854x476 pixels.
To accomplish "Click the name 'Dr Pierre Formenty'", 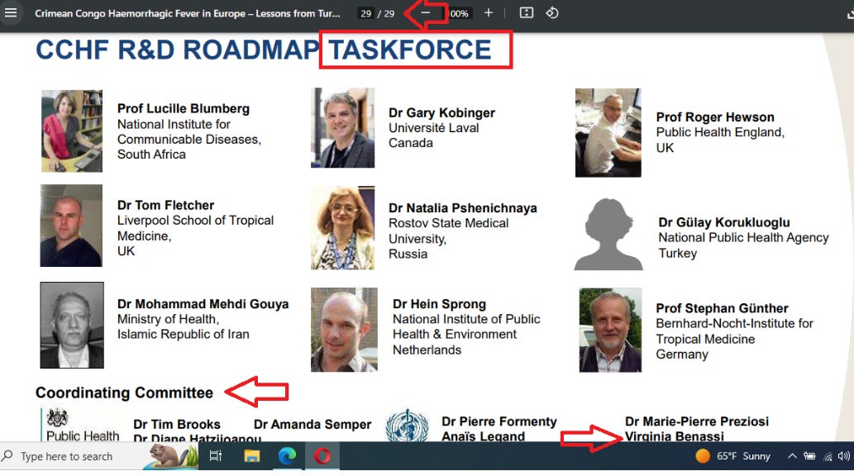I will pyautogui.click(x=499, y=421).
